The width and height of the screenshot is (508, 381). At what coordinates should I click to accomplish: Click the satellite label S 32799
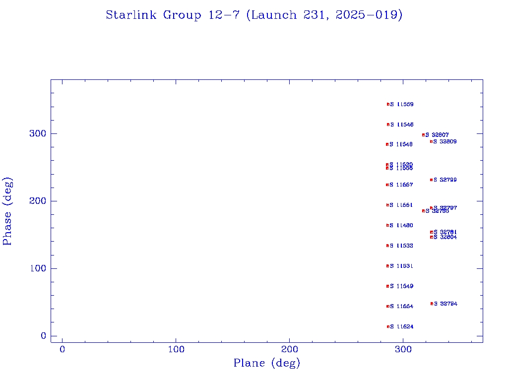[x=445, y=180]
